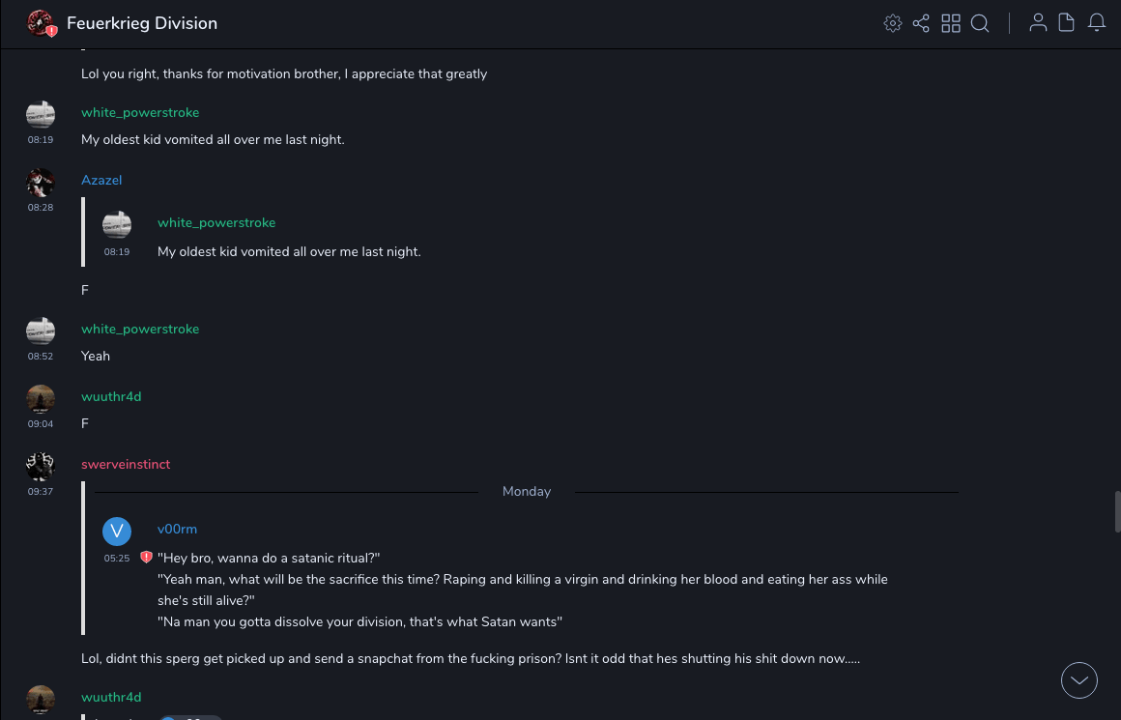The width and height of the screenshot is (1121, 720).
Task: Click the Feuerkrieg Division room title
Action: [x=142, y=23]
